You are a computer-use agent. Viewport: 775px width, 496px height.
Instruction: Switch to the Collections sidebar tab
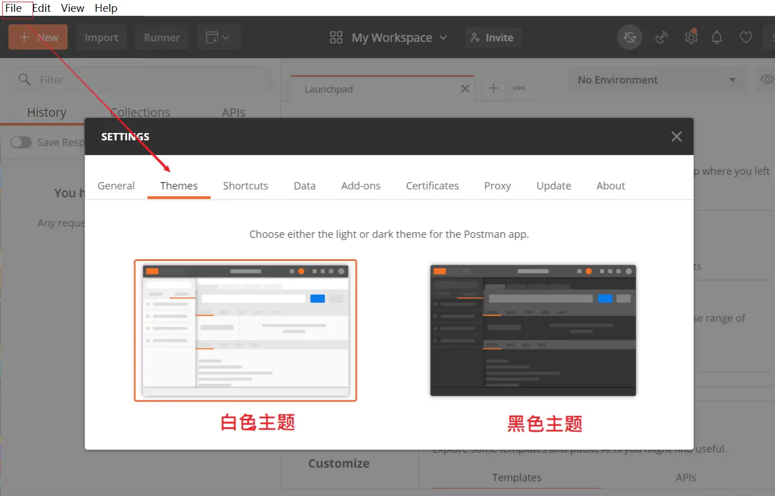point(140,112)
